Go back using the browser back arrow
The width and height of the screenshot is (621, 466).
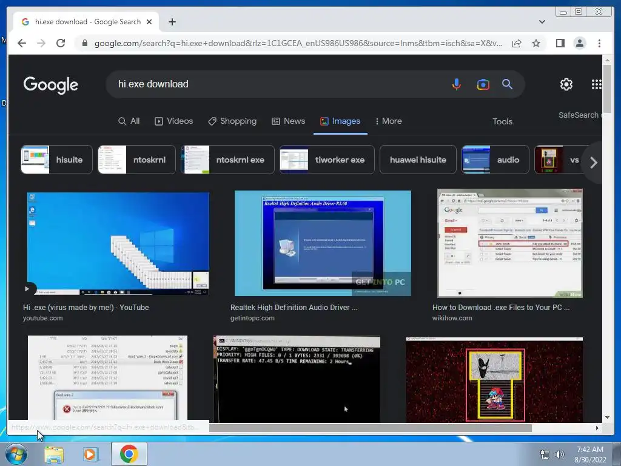coord(22,43)
